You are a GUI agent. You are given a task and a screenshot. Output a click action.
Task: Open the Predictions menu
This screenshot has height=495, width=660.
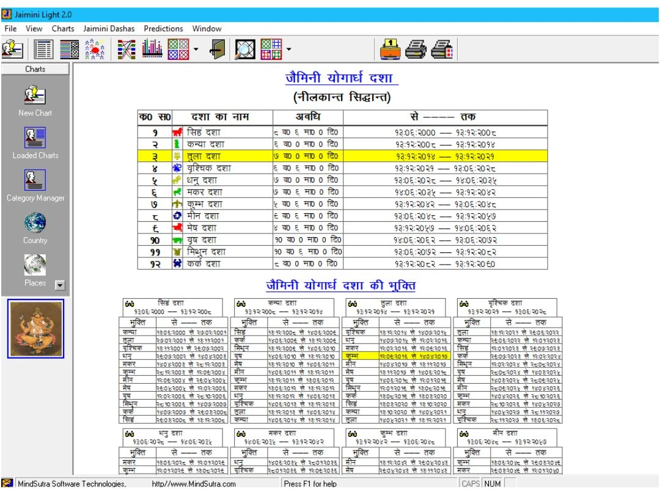[x=163, y=29]
